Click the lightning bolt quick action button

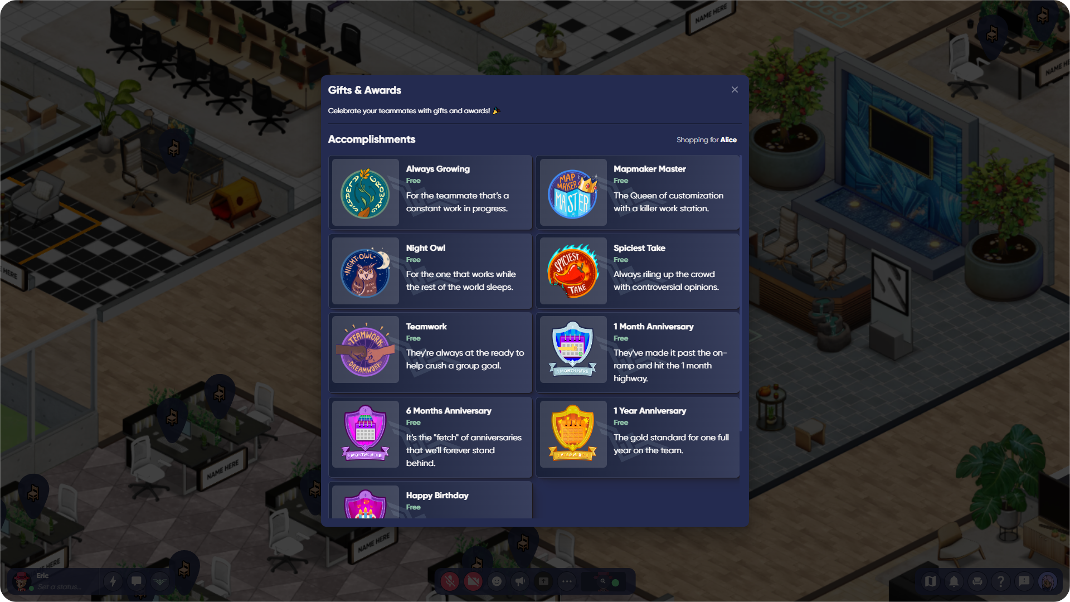113,581
